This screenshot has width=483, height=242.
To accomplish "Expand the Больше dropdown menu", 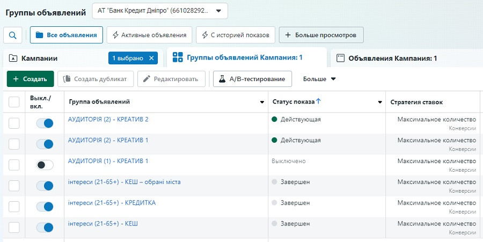I will (x=319, y=79).
